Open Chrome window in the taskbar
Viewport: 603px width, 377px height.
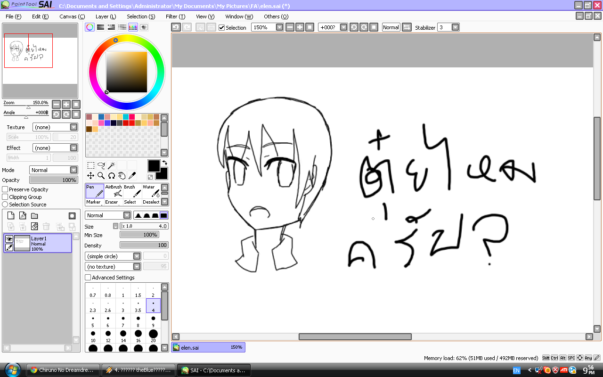[x=63, y=370]
